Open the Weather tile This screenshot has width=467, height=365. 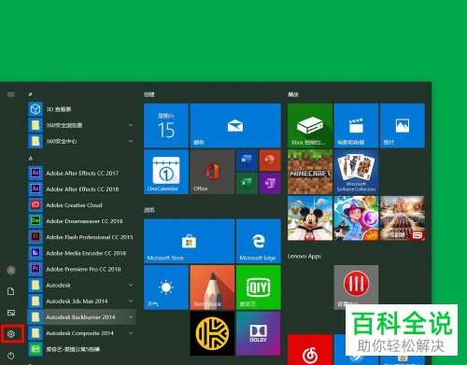[x=166, y=288]
